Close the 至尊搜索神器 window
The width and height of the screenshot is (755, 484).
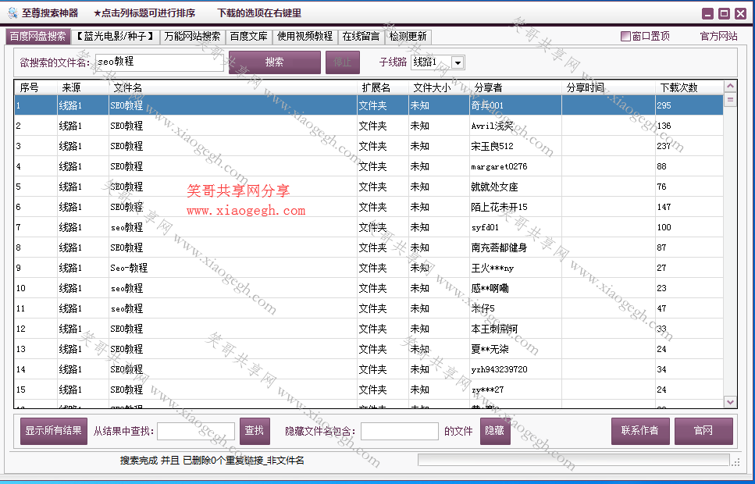point(740,14)
